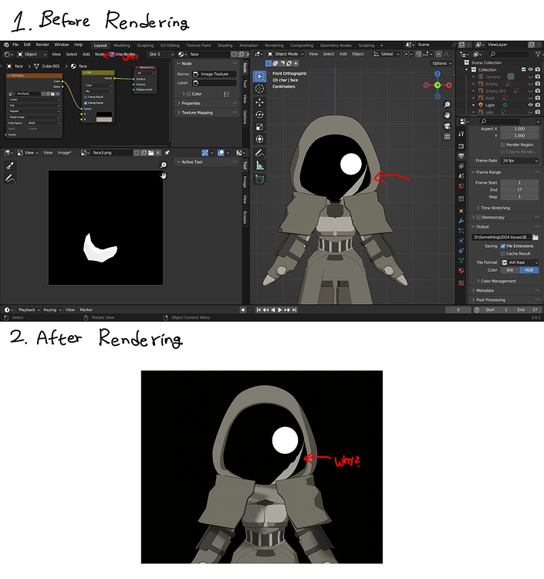Switch orthographic/perspective via the grid icon
544x579 pixels.
447,137
